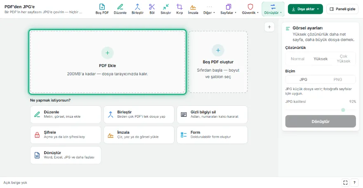Open the Sıkıştır compress tool

point(166,9)
